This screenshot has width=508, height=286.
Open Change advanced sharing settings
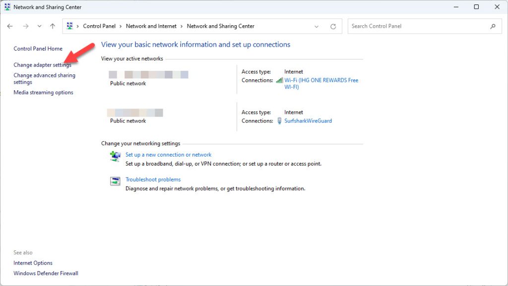click(45, 78)
